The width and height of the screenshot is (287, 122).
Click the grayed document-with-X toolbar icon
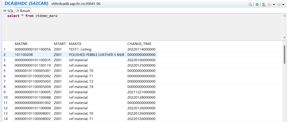tap(250, 5)
